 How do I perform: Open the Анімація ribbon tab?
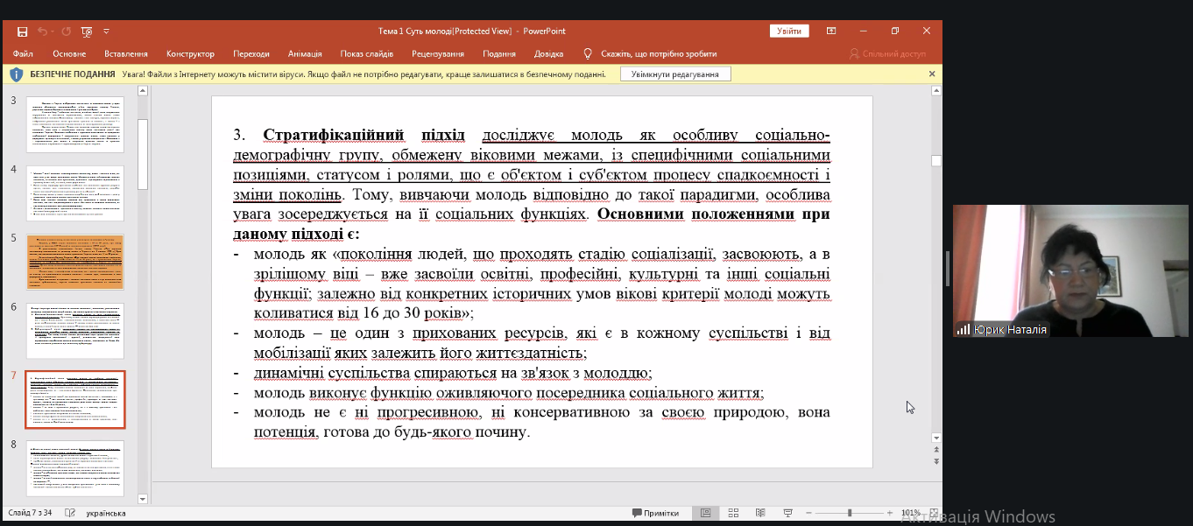click(x=305, y=53)
